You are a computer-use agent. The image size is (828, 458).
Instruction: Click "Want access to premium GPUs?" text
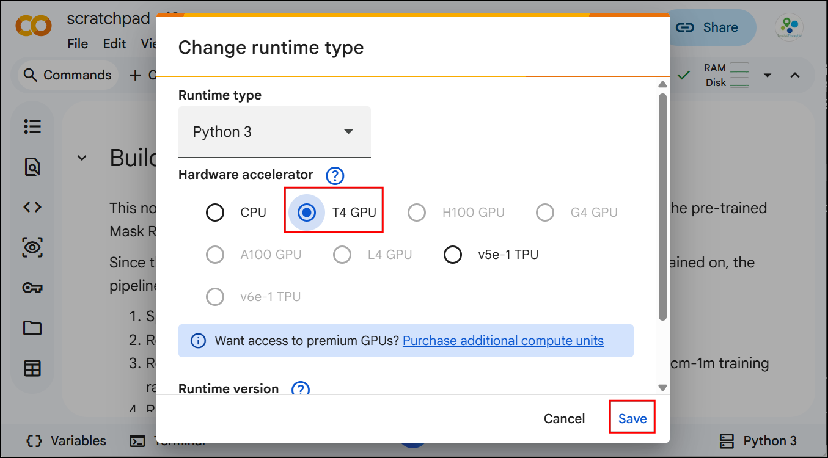click(x=306, y=341)
